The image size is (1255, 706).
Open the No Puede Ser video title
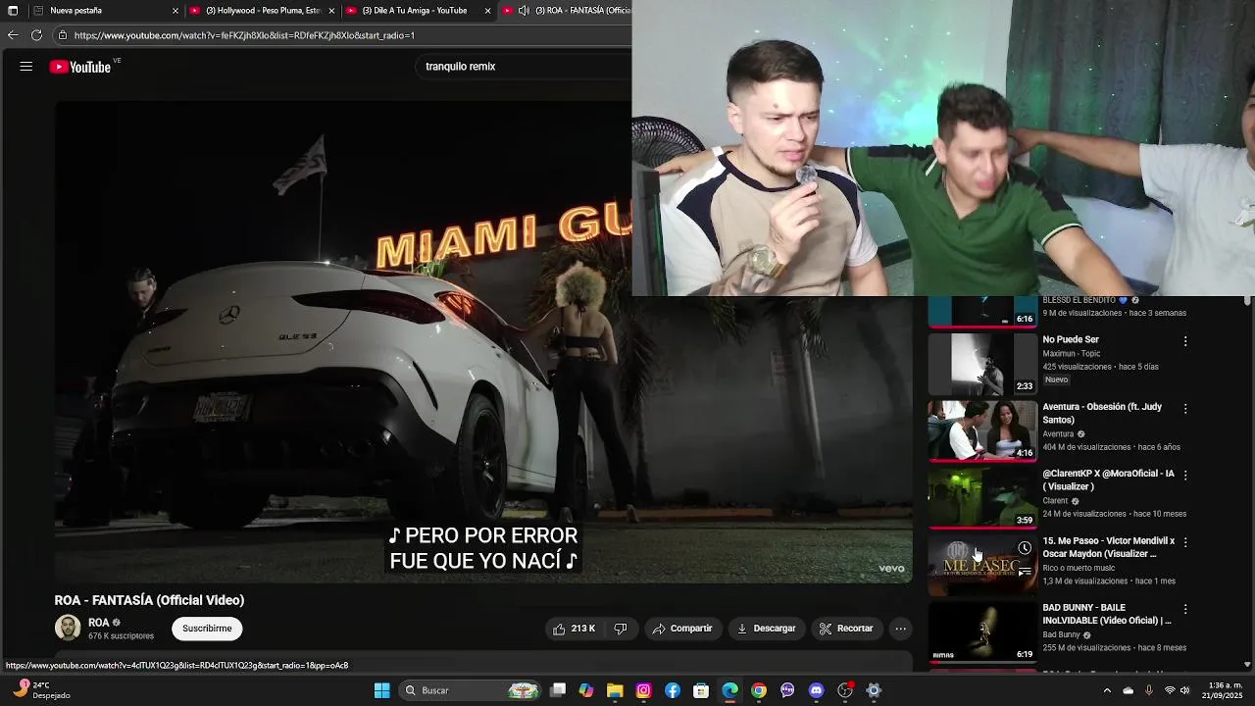[x=1070, y=340]
